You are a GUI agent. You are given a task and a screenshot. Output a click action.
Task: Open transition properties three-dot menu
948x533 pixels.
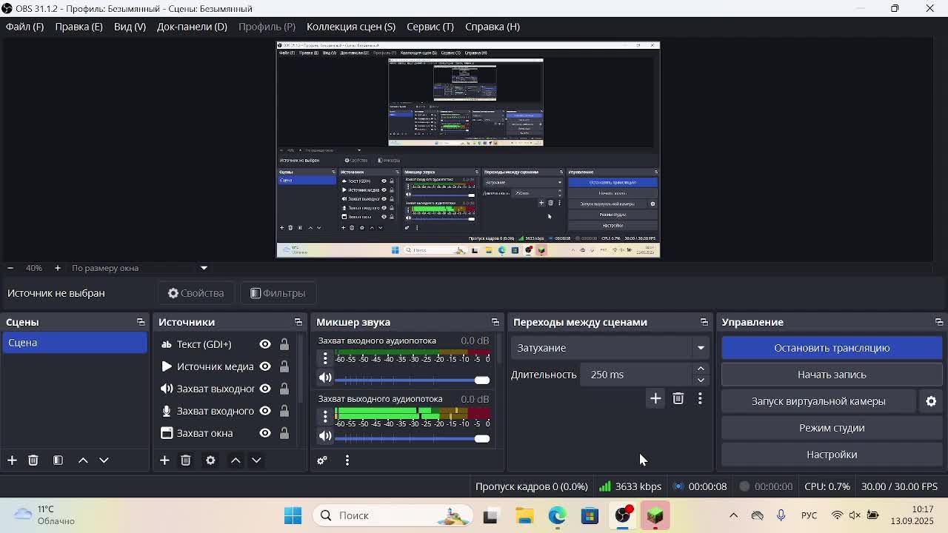pyautogui.click(x=700, y=399)
